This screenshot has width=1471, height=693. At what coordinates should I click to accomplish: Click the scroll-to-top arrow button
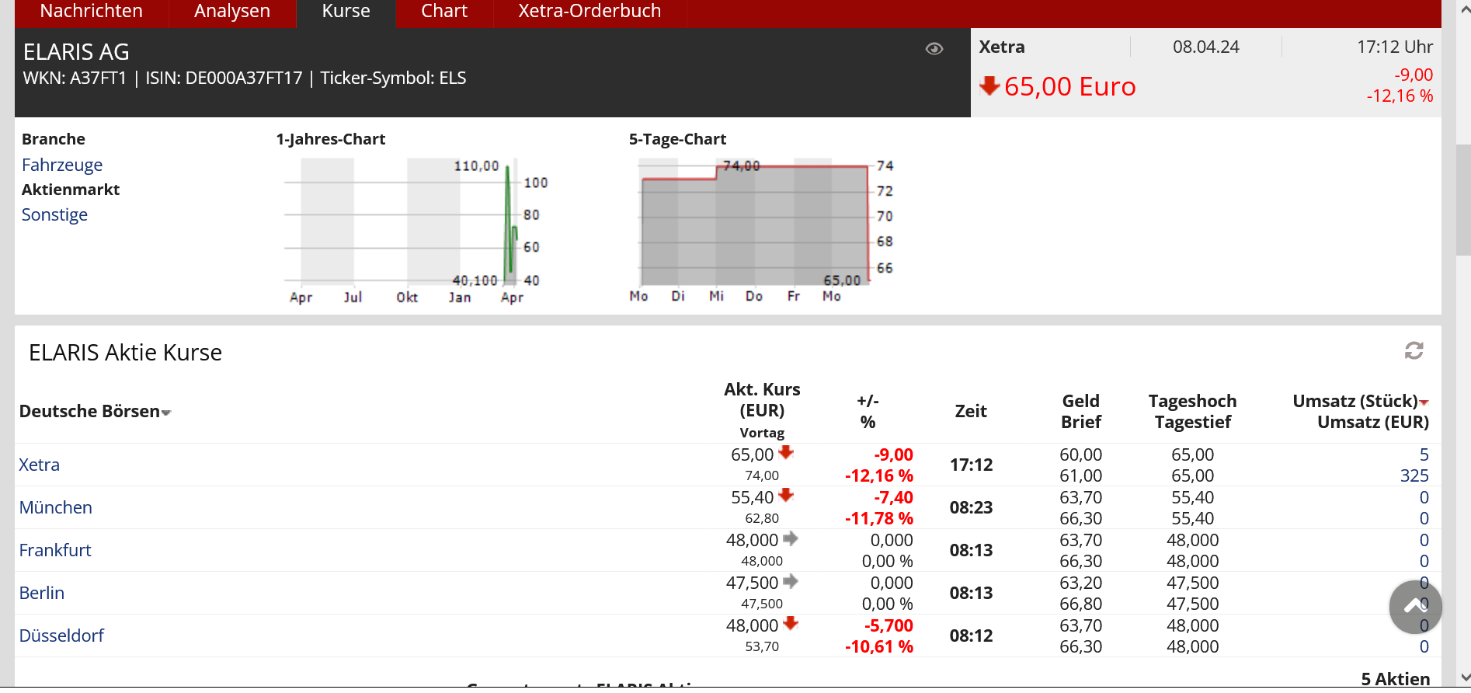click(1415, 607)
